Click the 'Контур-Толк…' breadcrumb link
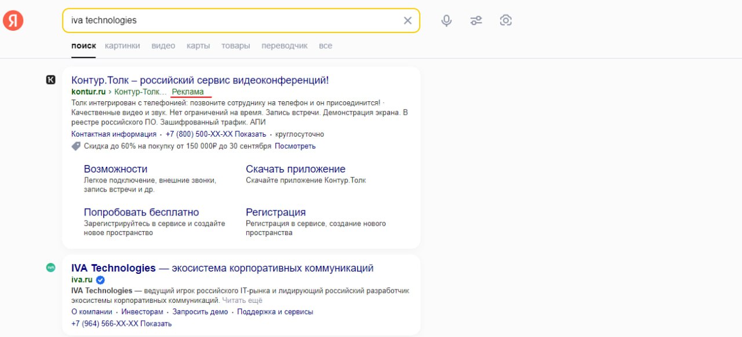This screenshot has width=742, height=337. tap(140, 91)
